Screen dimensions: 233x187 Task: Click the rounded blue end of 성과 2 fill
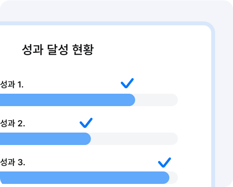88,139
